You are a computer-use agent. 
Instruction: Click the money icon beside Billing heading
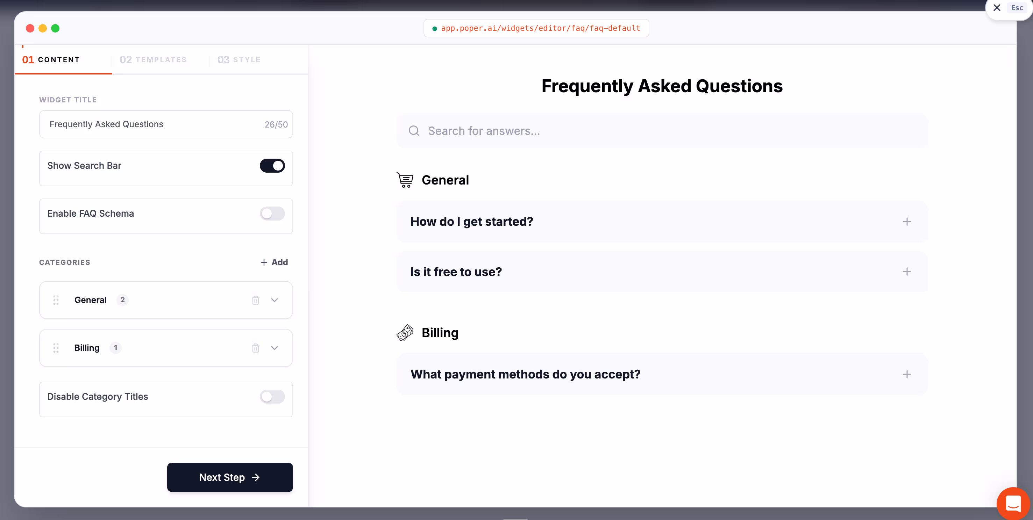(405, 332)
